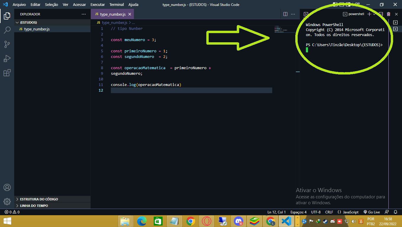Open the Search view icon
The height and width of the screenshot is (227, 402).
(x=7, y=30)
